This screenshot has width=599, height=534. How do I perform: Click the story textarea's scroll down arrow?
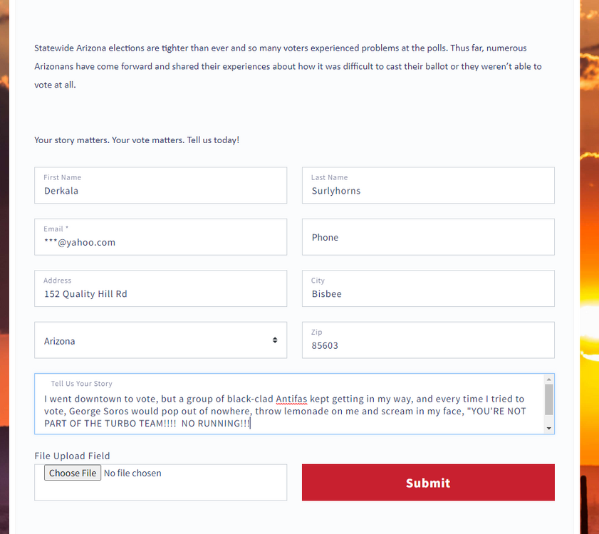pos(548,428)
